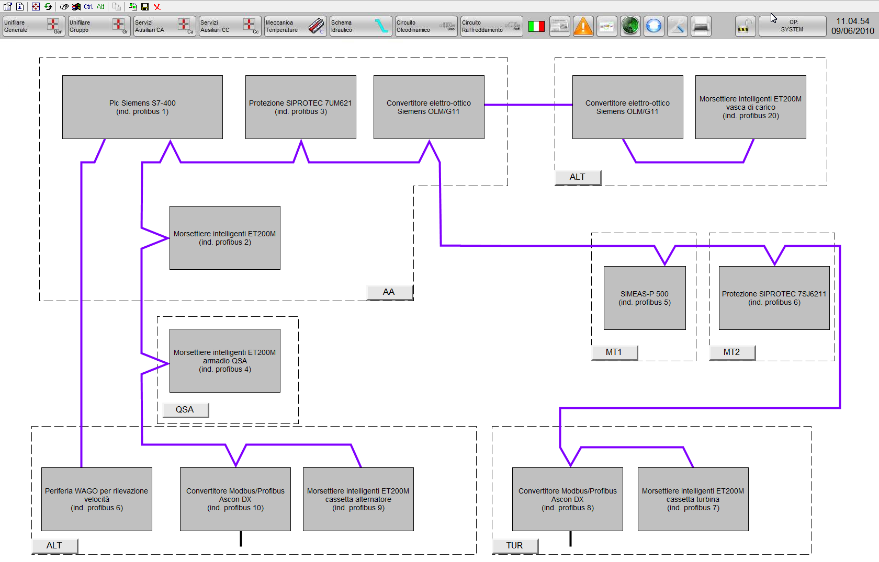
Task: Click the green refresh arrows icon
Action: [x=48, y=7]
